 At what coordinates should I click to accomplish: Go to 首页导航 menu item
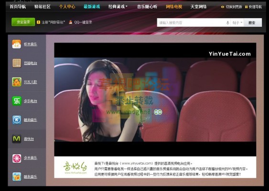[18, 7]
